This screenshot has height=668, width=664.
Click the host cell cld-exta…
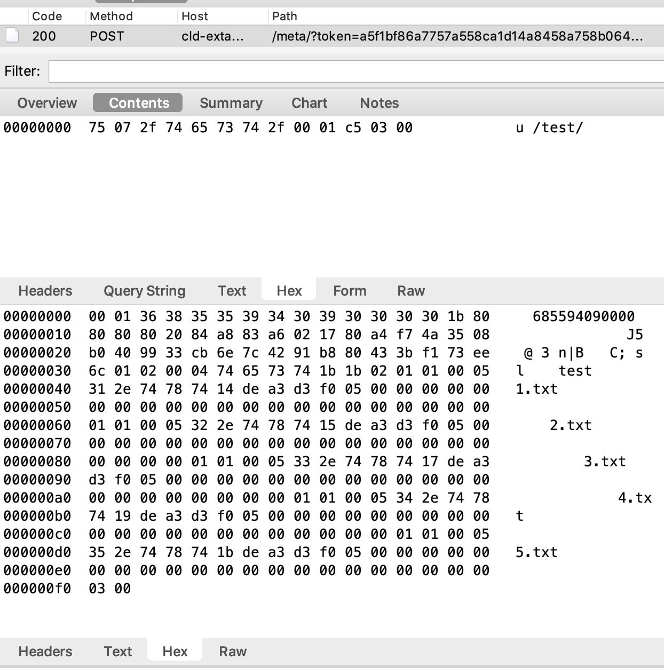point(212,36)
